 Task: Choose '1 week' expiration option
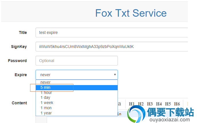77,103
